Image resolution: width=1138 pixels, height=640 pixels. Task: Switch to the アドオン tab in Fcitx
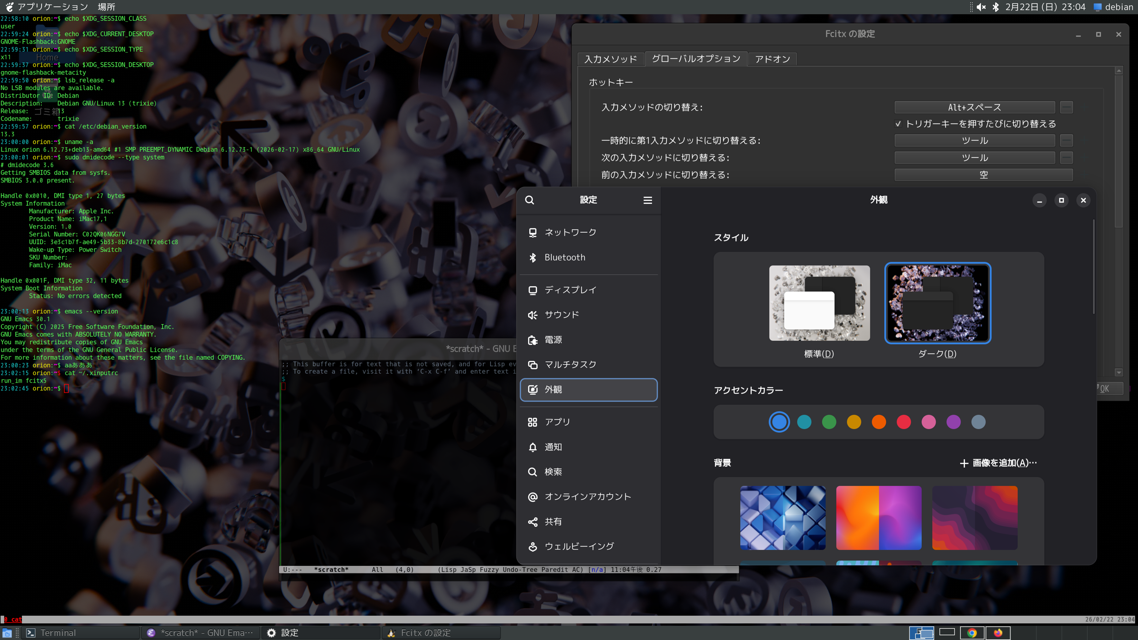[772, 59]
